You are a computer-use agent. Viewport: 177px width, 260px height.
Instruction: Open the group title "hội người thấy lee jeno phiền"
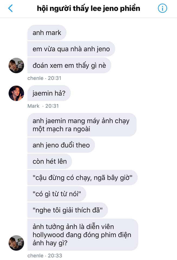point(88,8)
